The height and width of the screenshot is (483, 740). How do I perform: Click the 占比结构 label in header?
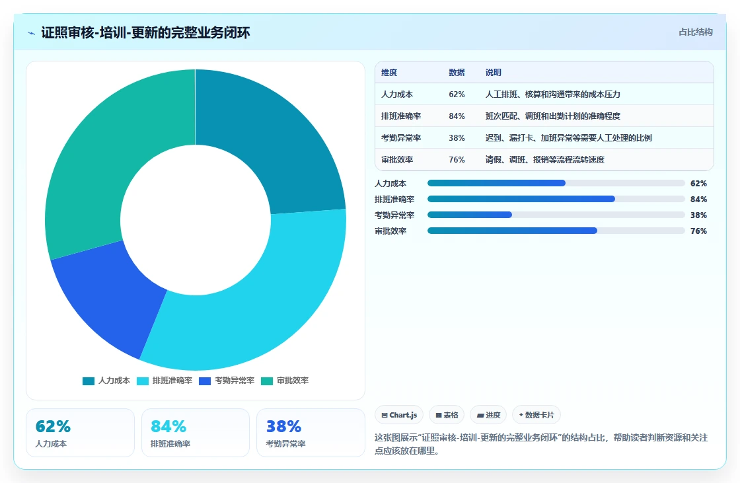point(696,32)
